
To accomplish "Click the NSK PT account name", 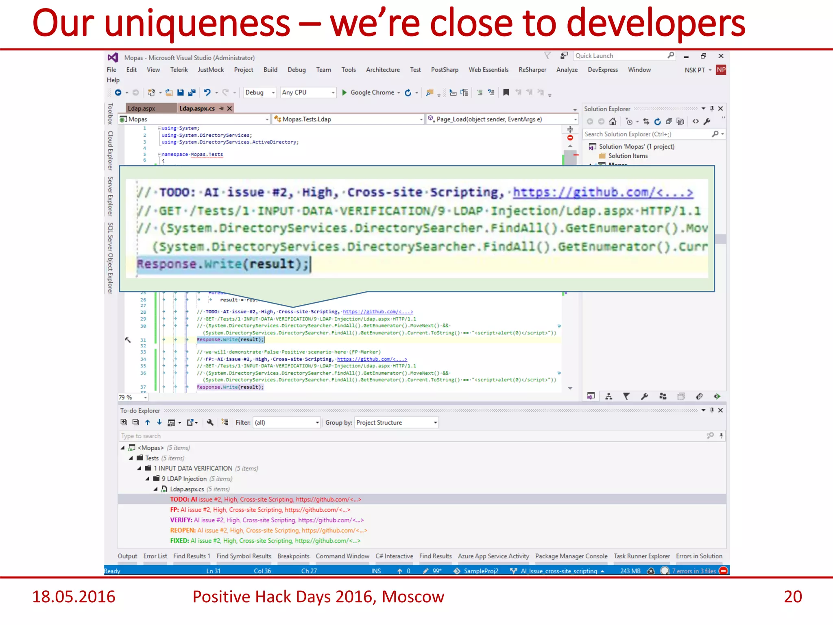I will click(x=695, y=70).
